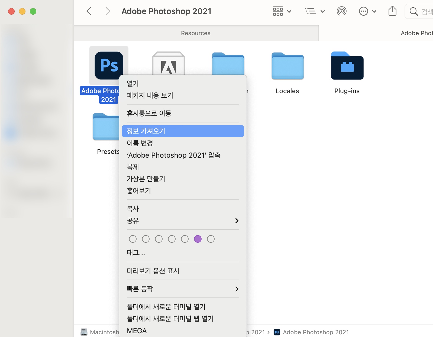Click the Locales folder name
Image resolution: width=433 pixels, height=337 pixels.
click(x=287, y=91)
